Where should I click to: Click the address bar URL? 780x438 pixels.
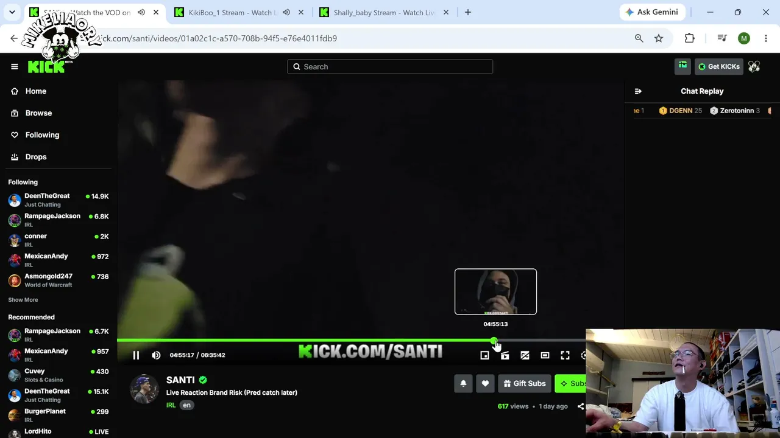click(219, 38)
